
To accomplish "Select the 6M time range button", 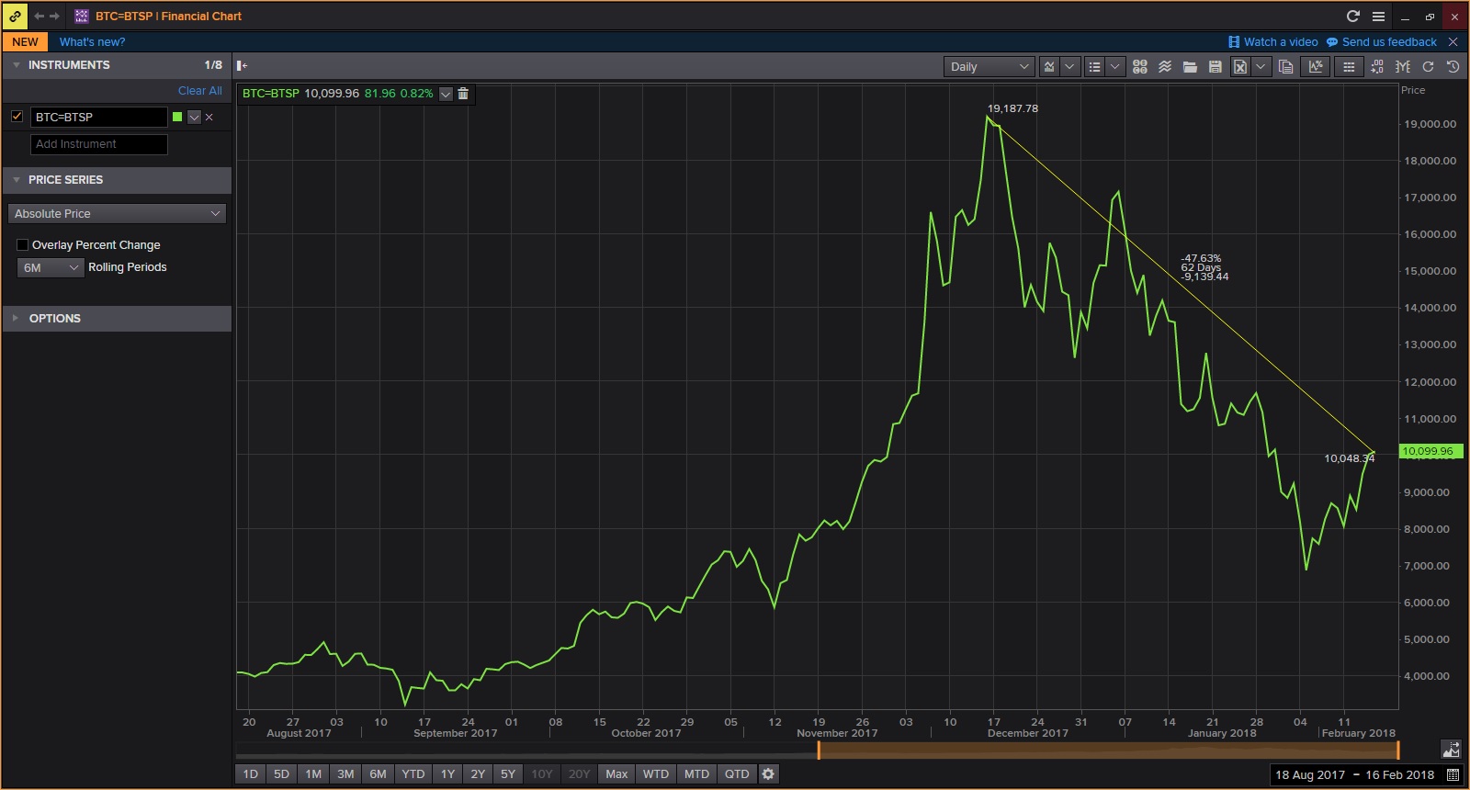I will (378, 774).
